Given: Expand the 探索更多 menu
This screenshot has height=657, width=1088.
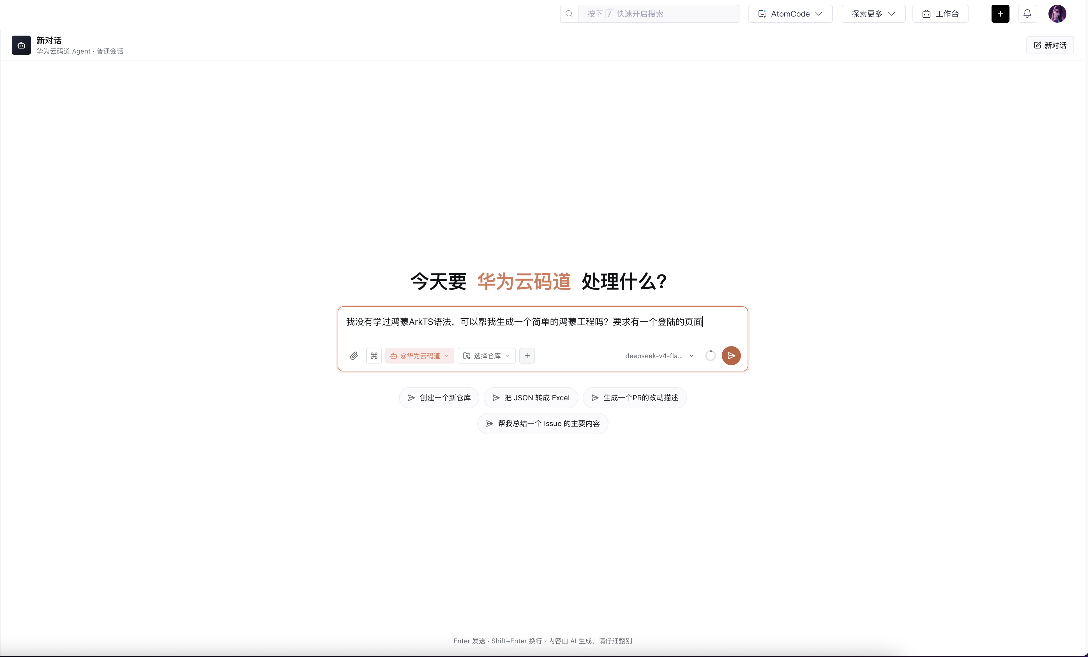Looking at the screenshot, I should click(873, 14).
